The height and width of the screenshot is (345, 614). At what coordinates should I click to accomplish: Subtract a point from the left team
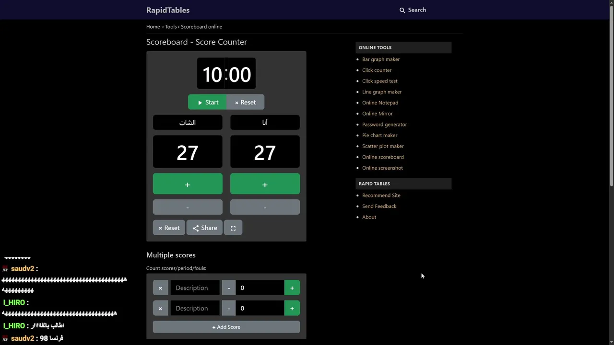(188, 207)
